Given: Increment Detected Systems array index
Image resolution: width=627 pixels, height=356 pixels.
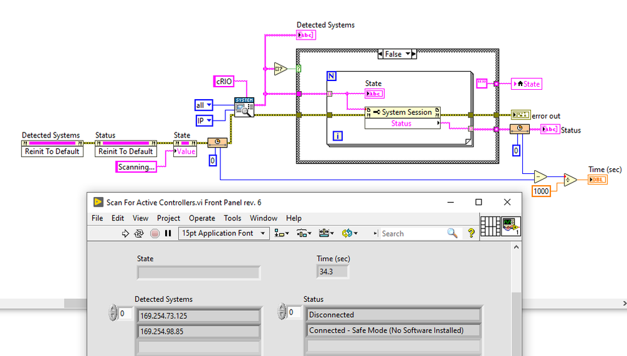Looking at the screenshot, I should pyautogui.click(x=113, y=309).
